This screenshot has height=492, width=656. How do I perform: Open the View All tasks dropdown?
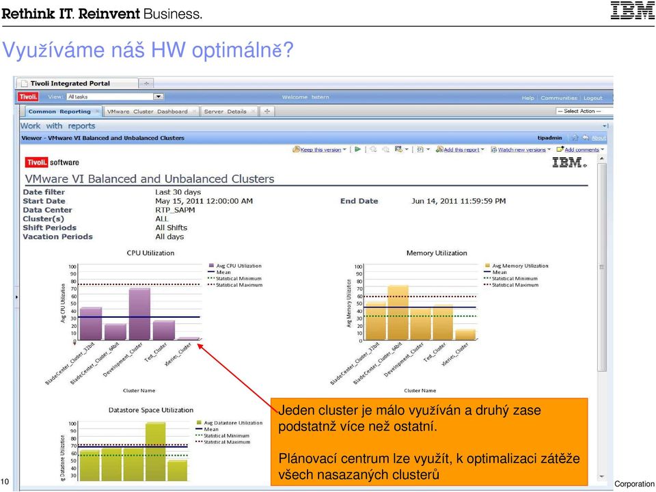158,96
